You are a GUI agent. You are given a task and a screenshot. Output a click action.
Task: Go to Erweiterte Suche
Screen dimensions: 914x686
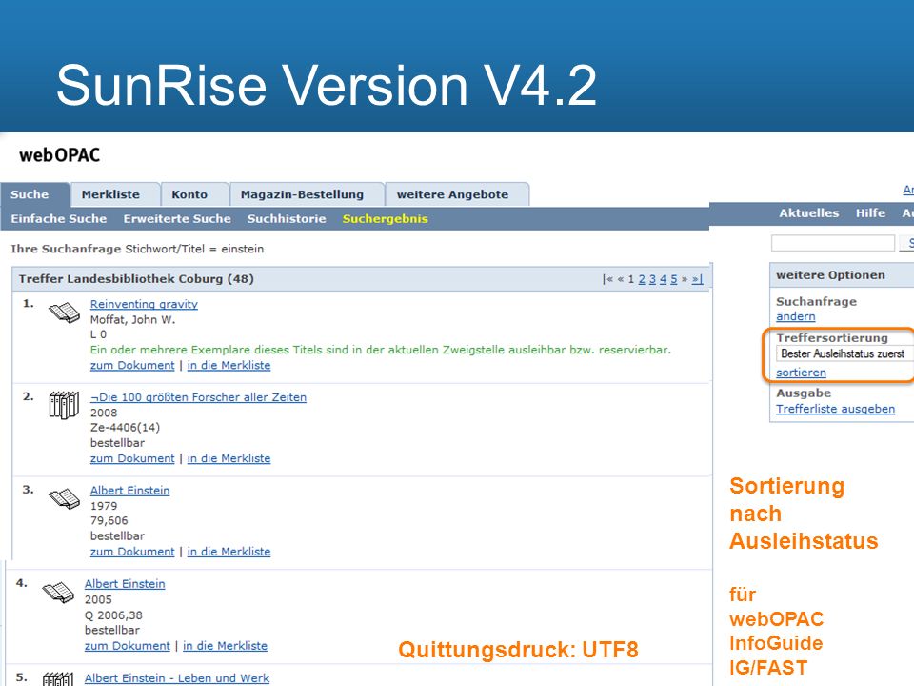177,219
